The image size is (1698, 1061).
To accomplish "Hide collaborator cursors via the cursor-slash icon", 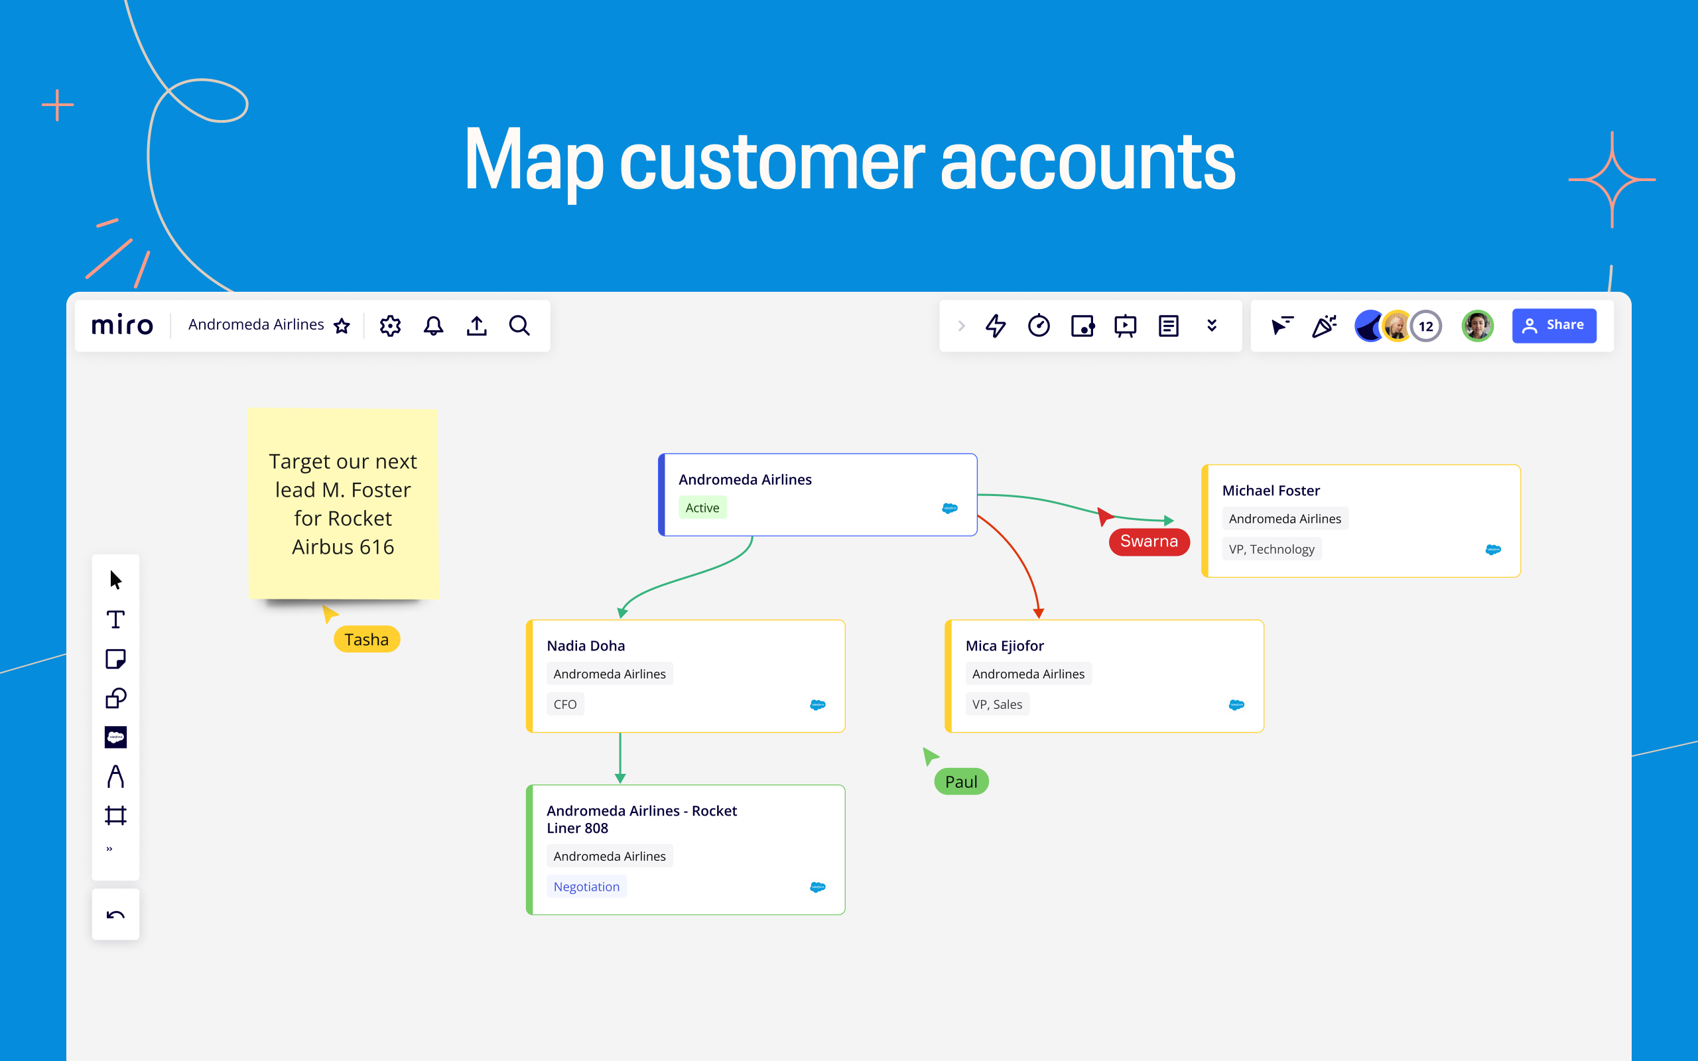I will click(x=1282, y=325).
